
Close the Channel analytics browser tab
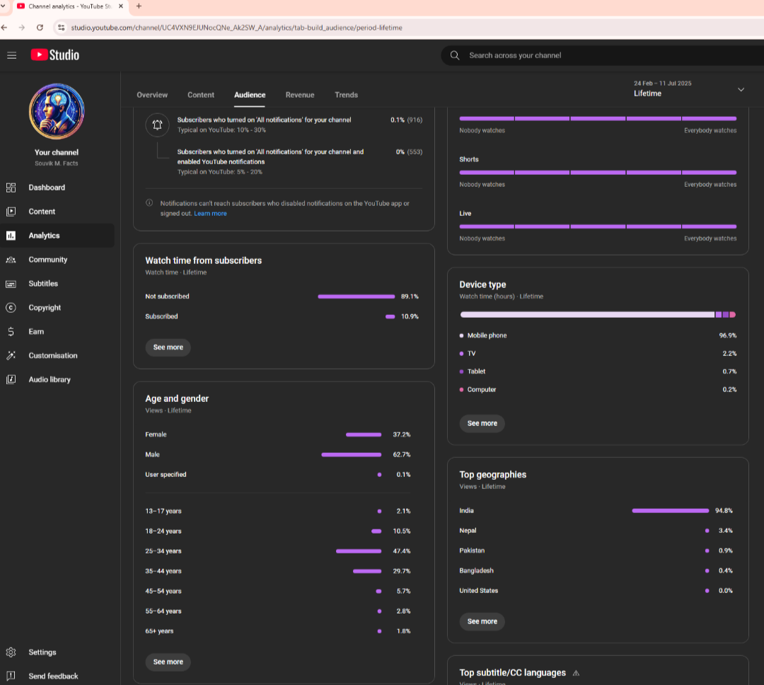[x=121, y=6]
